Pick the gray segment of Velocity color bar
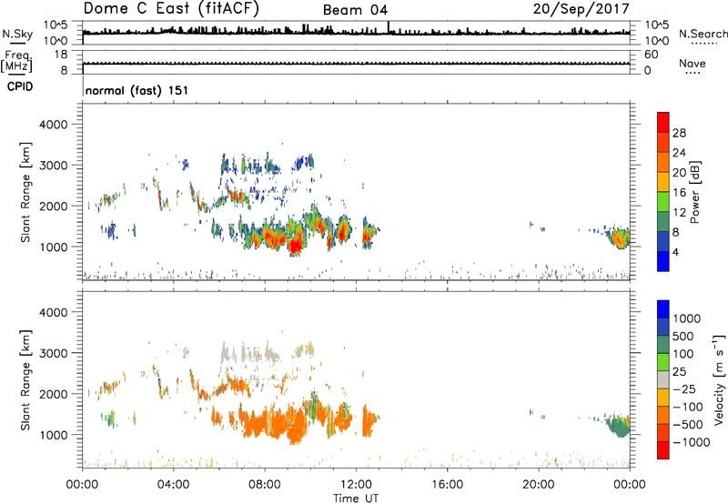Image resolution: width=728 pixels, height=504 pixels. click(x=663, y=380)
